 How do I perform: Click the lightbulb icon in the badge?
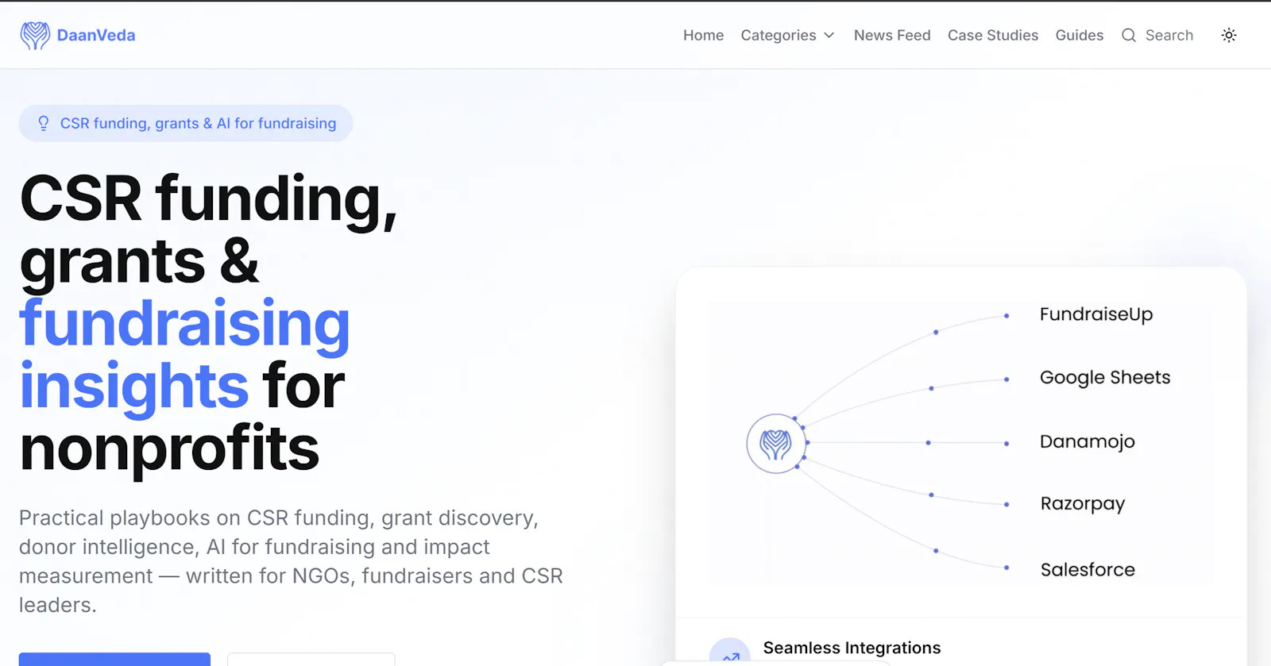44,123
